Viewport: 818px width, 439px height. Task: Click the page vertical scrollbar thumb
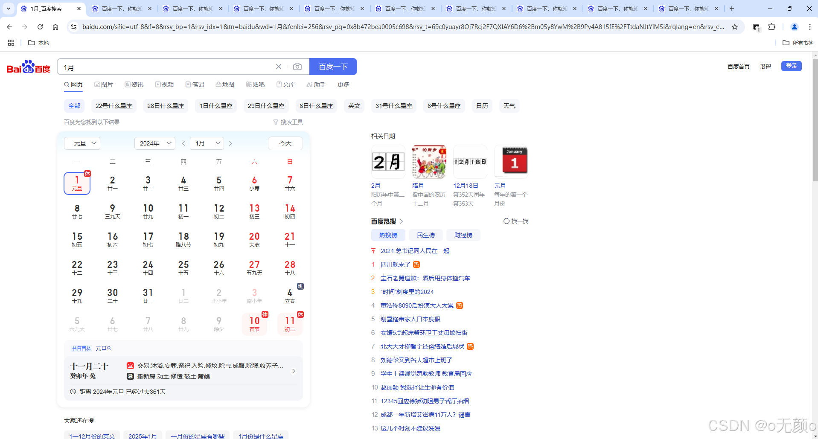[x=815, y=119]
